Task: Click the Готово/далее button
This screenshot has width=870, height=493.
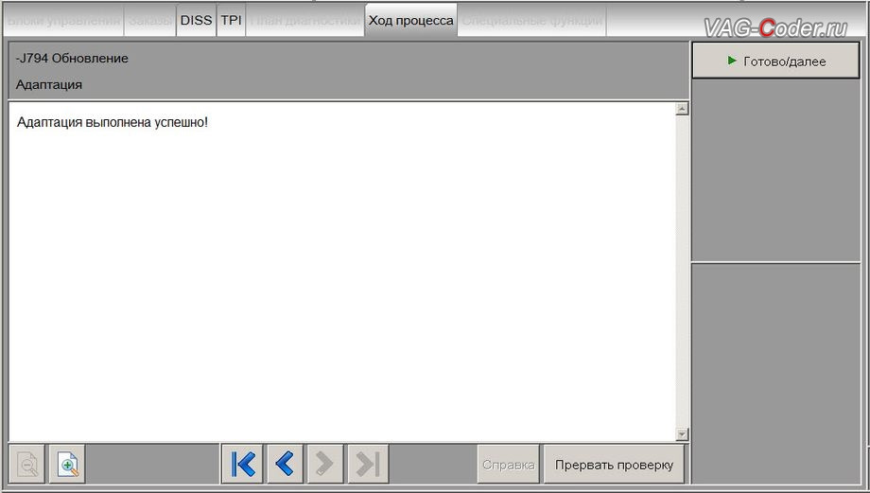Action: click(x=775, y=62)
